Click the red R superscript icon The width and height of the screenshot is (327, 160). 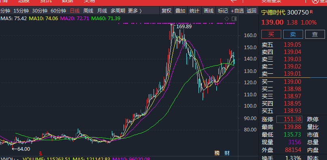311,12
